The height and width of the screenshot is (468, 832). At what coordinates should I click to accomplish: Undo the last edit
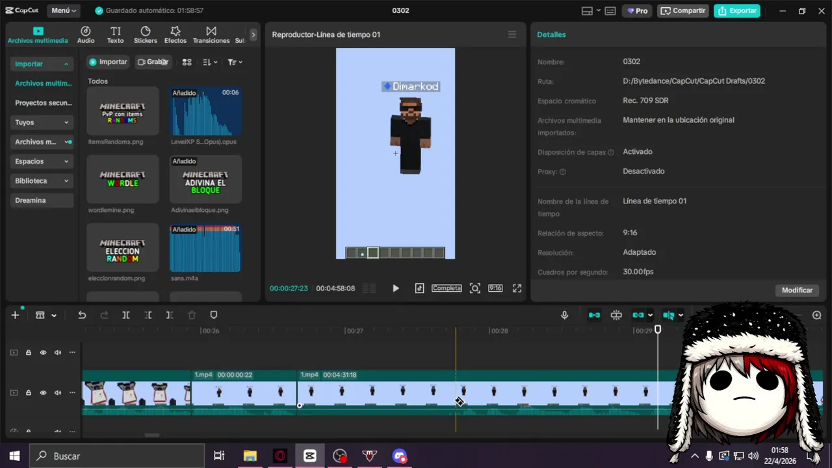point(82,315)
